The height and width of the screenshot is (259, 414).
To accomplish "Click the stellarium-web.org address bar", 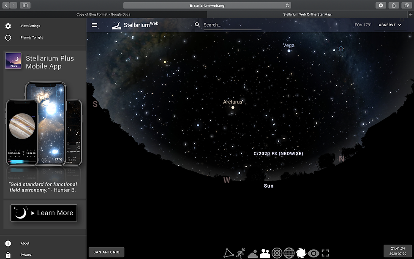I will [207, 5].
